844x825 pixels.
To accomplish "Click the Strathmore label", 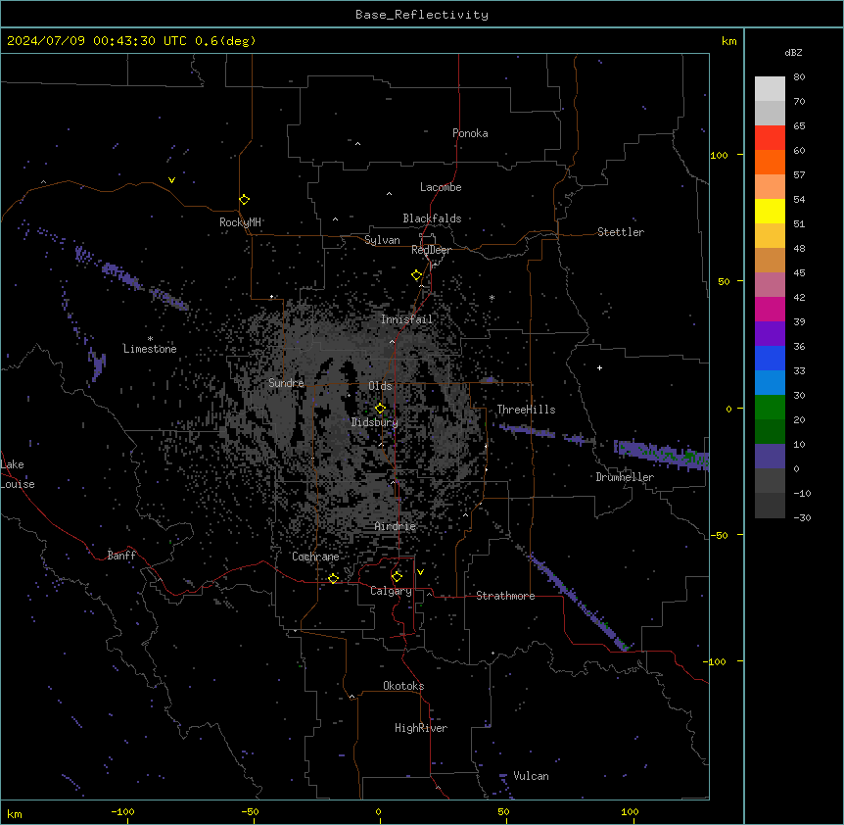I will 505,596.
